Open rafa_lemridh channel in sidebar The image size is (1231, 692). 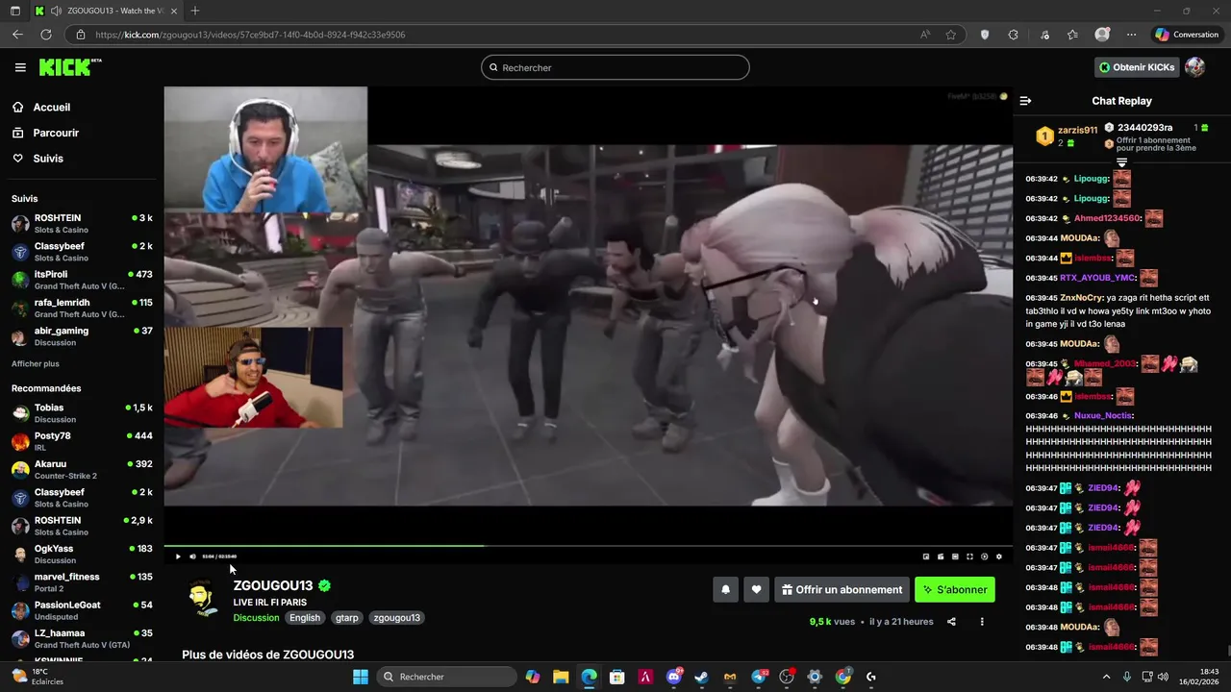(x=82, y=309)
